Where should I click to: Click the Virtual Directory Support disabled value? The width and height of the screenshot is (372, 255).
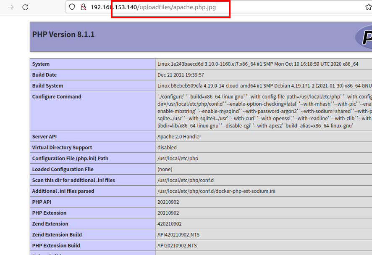(167, 148)
